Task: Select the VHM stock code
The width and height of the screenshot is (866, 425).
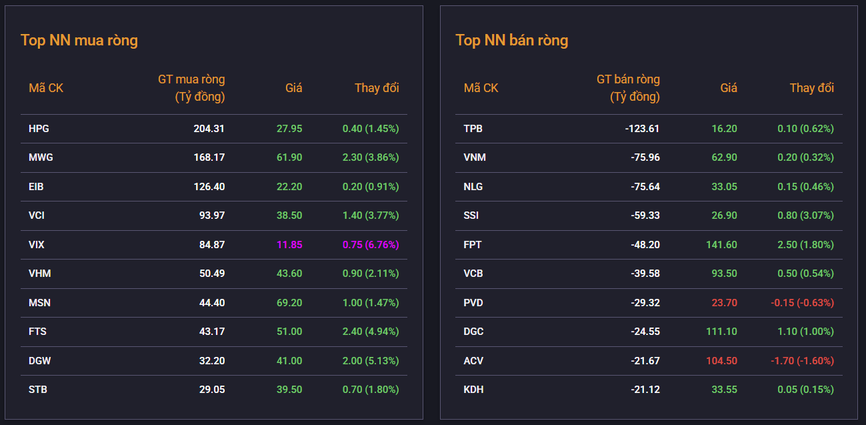Action: 40,274
